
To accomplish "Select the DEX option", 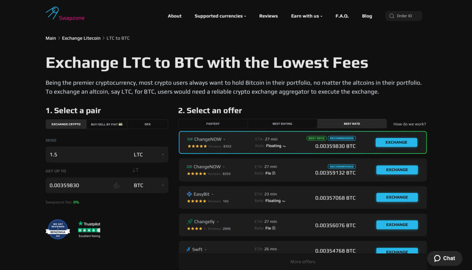I will tap(147, 124).
